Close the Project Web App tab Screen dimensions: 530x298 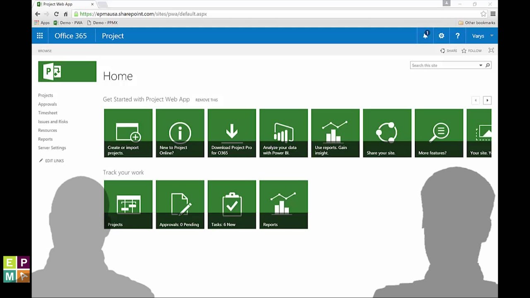point(92,4)
